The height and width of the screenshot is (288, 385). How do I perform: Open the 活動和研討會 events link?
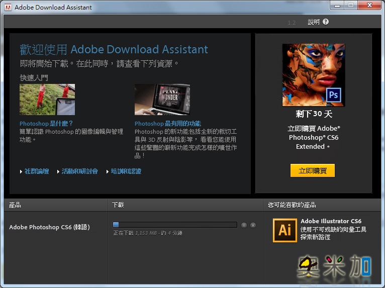tap(80, 171)
